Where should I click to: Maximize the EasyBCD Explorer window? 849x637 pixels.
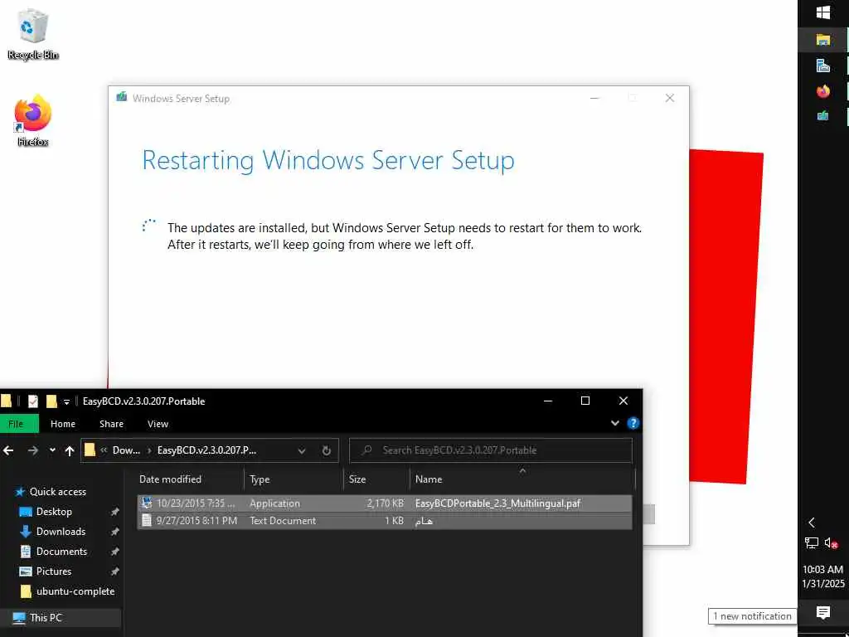[585, 401]
